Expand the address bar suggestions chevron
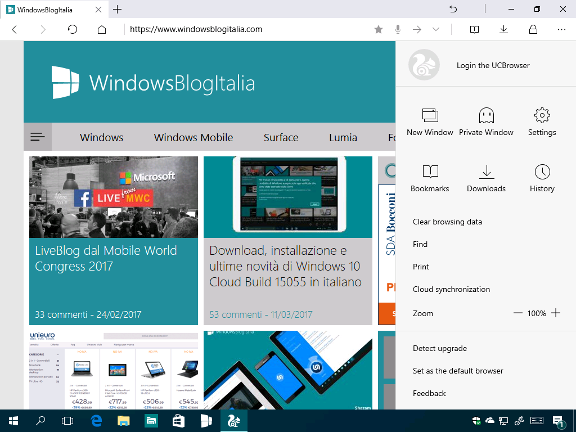The height and width of the screenshot is (432, 576). click(x=436, y=29)
